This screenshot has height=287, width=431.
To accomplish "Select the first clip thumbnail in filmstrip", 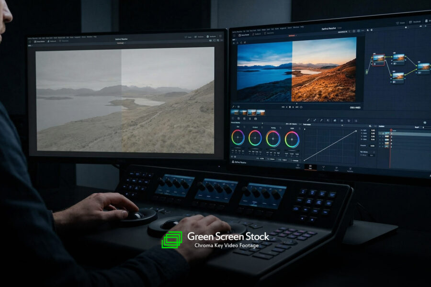I will pos(235,113).
